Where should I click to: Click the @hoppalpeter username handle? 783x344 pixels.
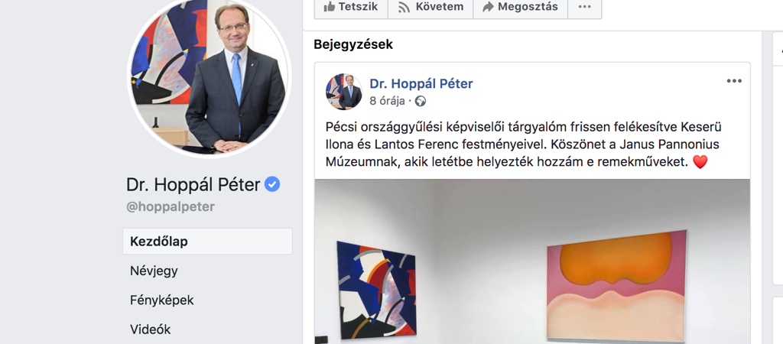click(171, 207)
